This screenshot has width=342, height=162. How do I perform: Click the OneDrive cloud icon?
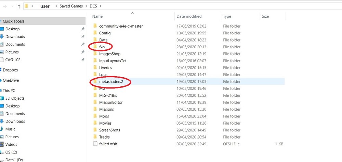pyautogui.click(x=2, y=80)
